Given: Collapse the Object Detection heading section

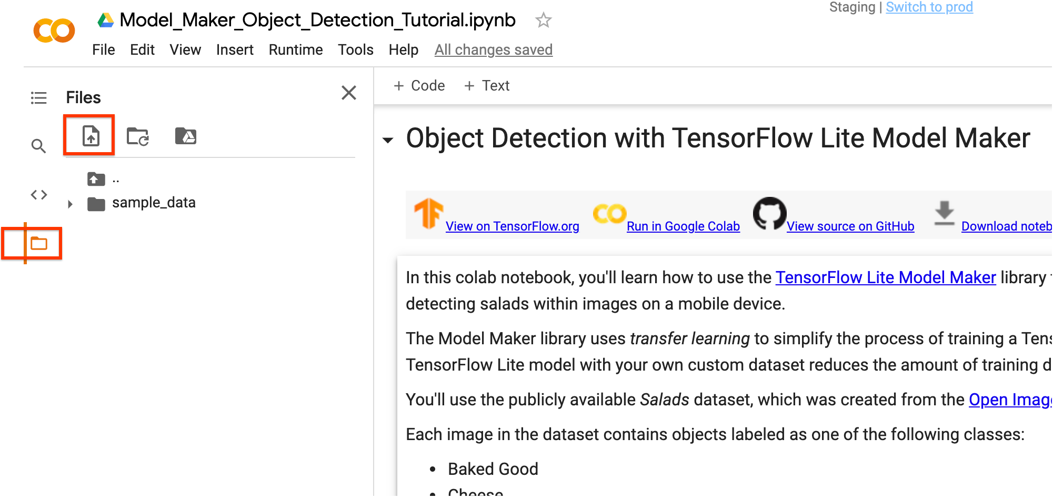Looking at the screenshot, I should [x=388, y=140].
